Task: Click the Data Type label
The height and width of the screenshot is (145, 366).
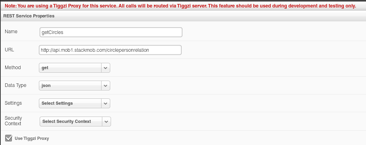Action: (15, 85)
